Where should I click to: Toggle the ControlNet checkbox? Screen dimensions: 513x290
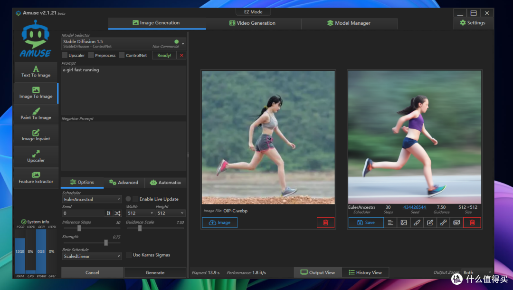click(122, 55)
